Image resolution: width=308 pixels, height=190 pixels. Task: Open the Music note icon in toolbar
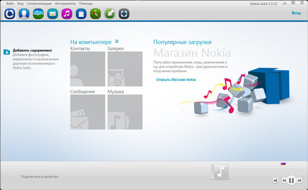67,14
